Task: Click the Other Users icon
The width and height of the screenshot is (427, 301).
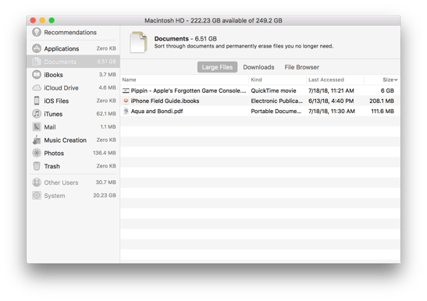Action: point(37,182)
